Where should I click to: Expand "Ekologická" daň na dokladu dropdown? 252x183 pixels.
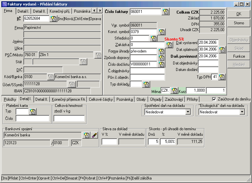[242, 112]
